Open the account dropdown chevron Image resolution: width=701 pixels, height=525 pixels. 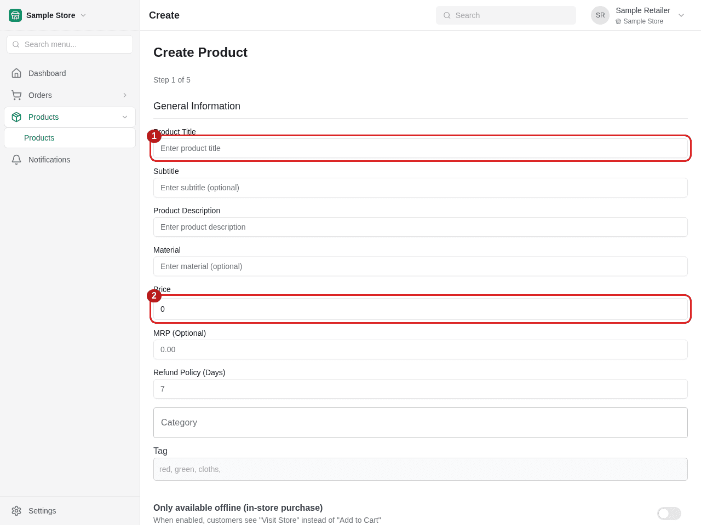(x=681, y=15)
